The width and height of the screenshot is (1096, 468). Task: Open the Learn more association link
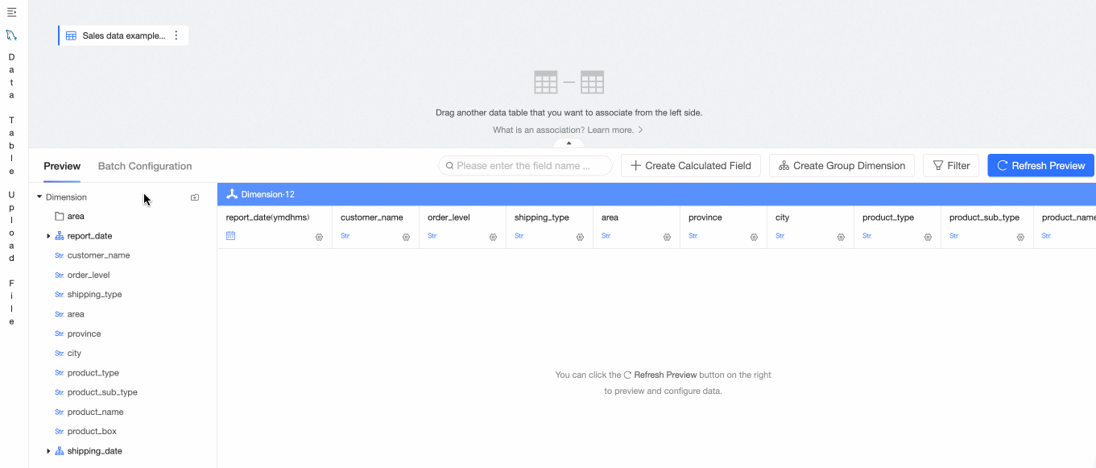coord(568,130)
